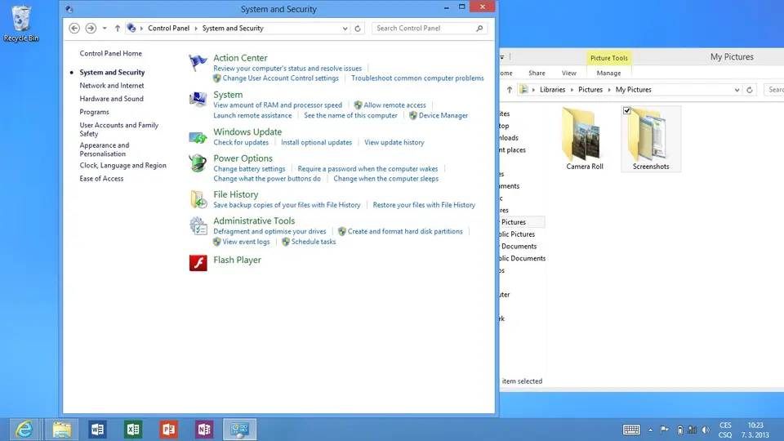The image size is (784, 441).
Task: Launch PowerPoint from the taskbar
Action: click(x=168, y=430)
